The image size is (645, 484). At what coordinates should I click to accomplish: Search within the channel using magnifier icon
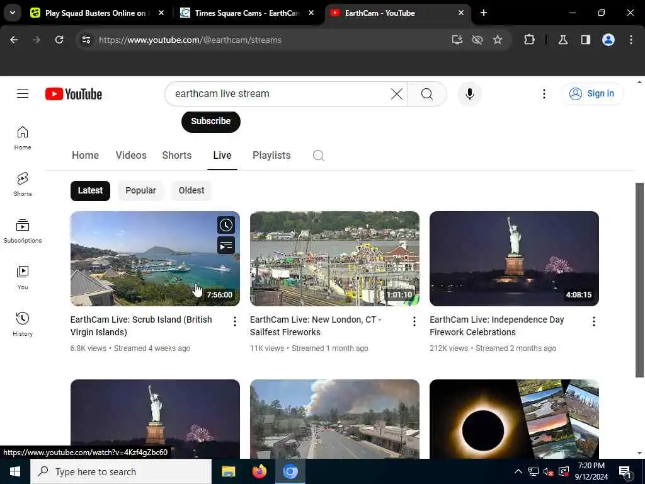tap(318, 156)
